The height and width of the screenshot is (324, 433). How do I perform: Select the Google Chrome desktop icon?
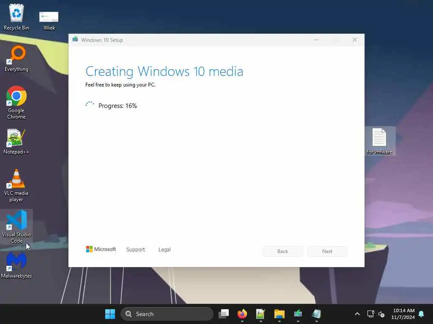[x=16, y=103]
